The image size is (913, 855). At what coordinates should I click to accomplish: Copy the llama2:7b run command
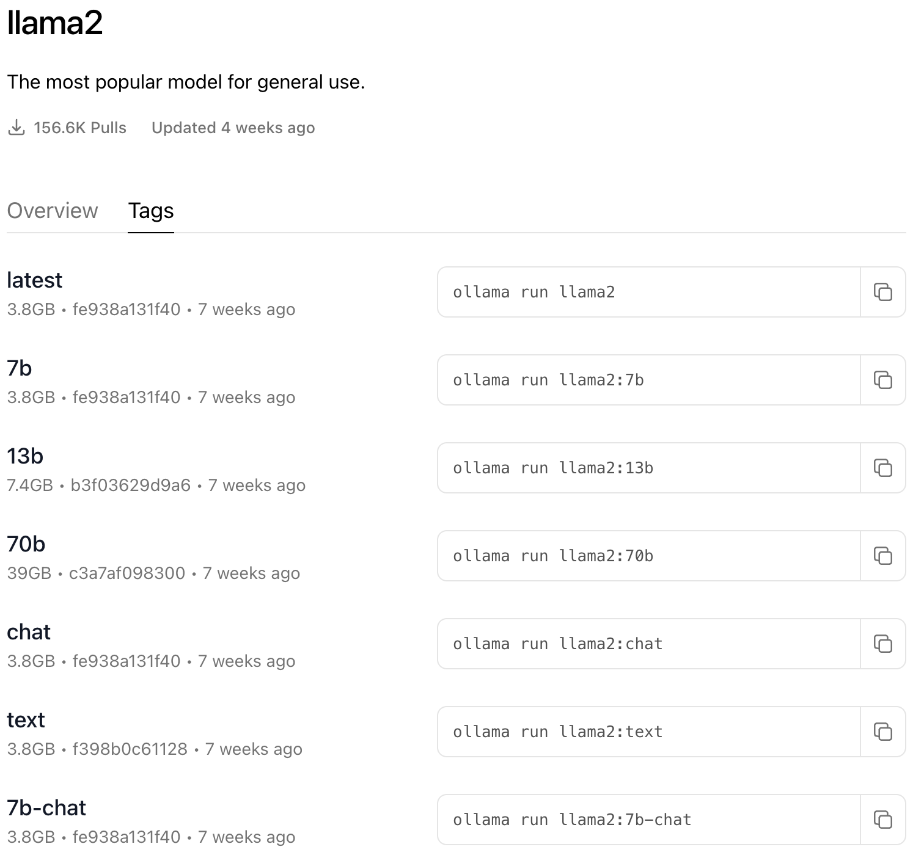[882, 380]
